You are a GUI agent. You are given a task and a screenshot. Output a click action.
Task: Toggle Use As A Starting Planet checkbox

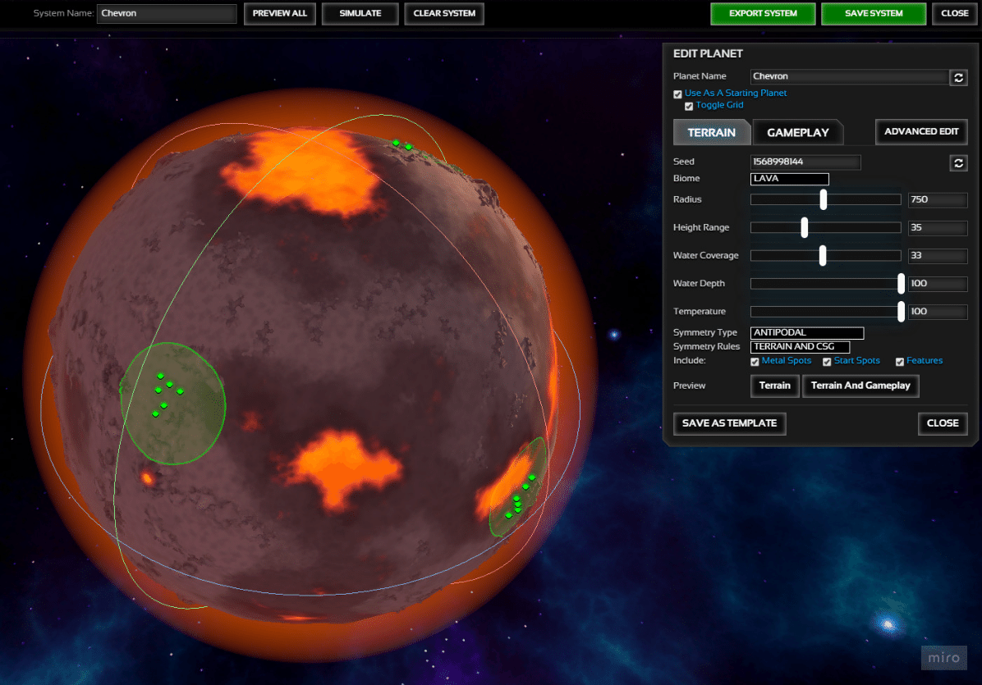pos(677,94)
